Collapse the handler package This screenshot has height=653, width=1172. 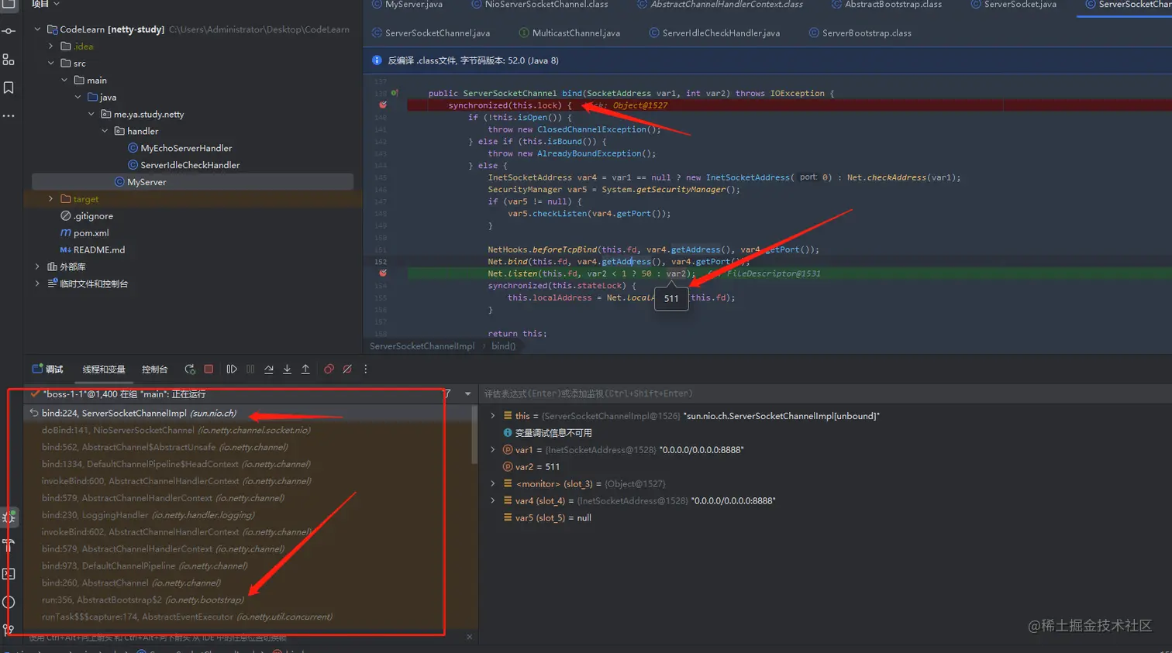pyautogui.click(x=105, y=132)
